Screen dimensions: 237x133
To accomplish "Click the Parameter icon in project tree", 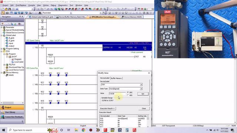I will tap(4, 27).
